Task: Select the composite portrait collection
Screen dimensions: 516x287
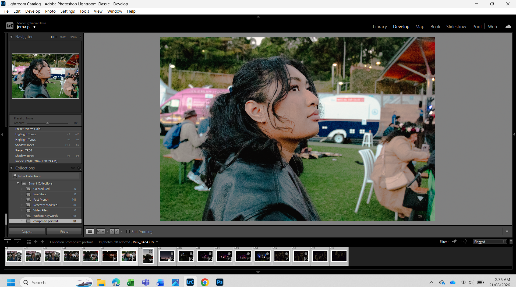Action: (x=45, y=221)
